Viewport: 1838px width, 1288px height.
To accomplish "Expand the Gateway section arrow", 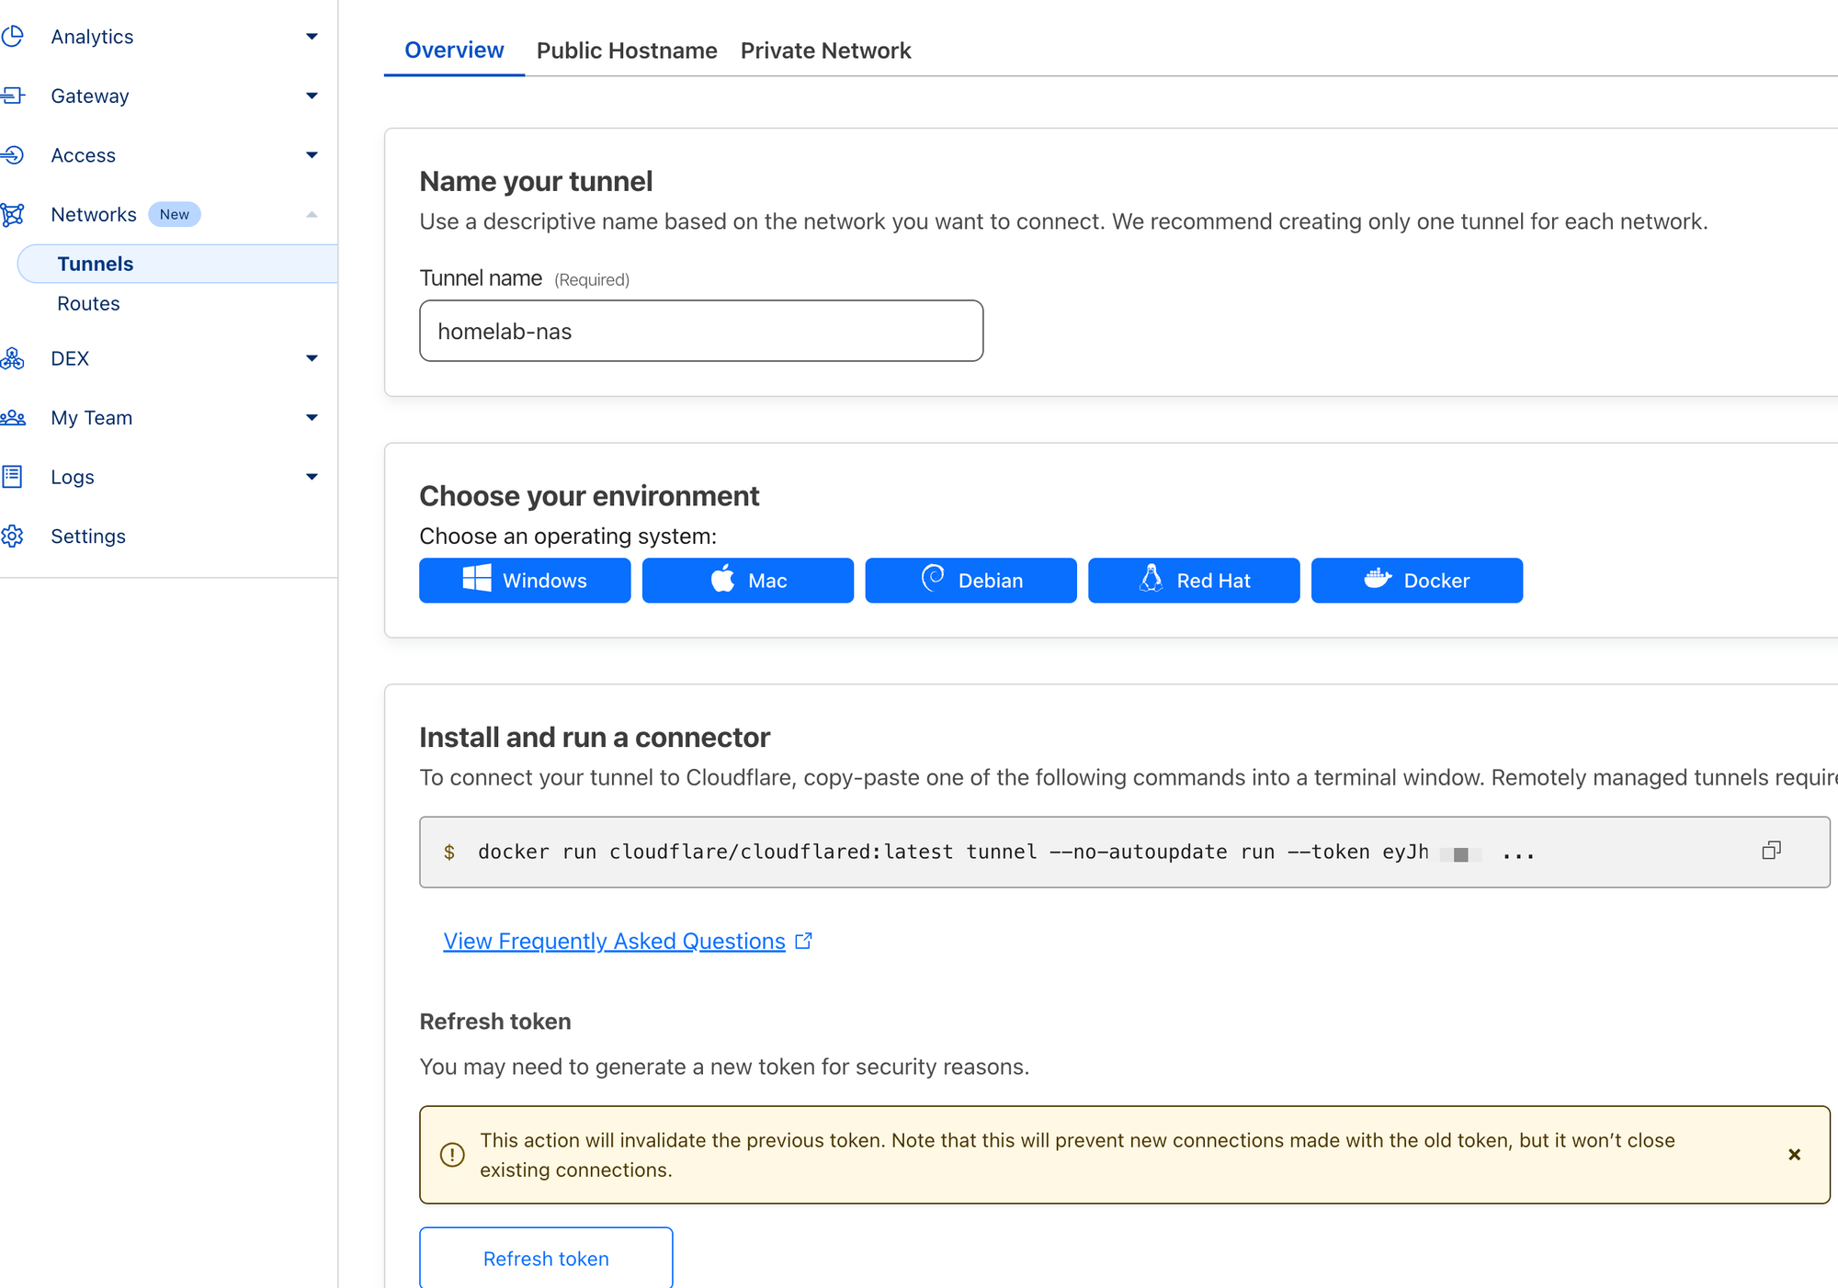I will (312, 96).
